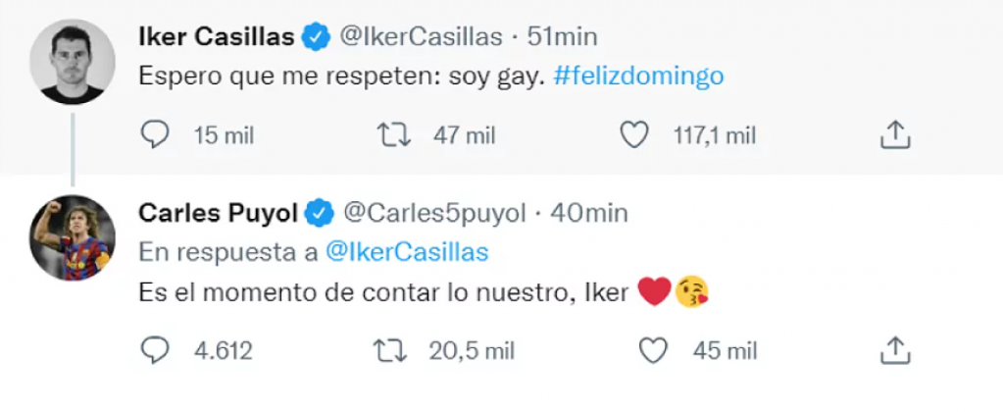1003x412 pixels.
Task: Open the tweet's 51min timestamp
Action: [x=563, y=37]
